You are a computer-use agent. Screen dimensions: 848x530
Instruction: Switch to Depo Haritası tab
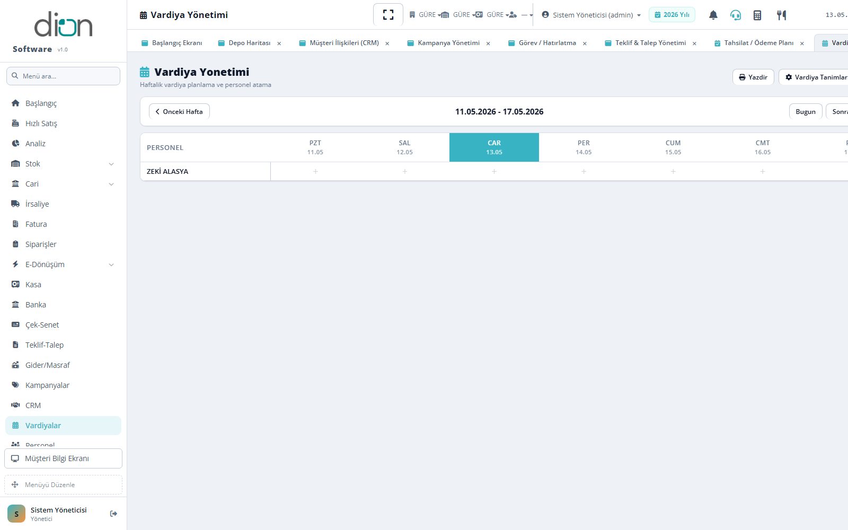coord(244,43)
